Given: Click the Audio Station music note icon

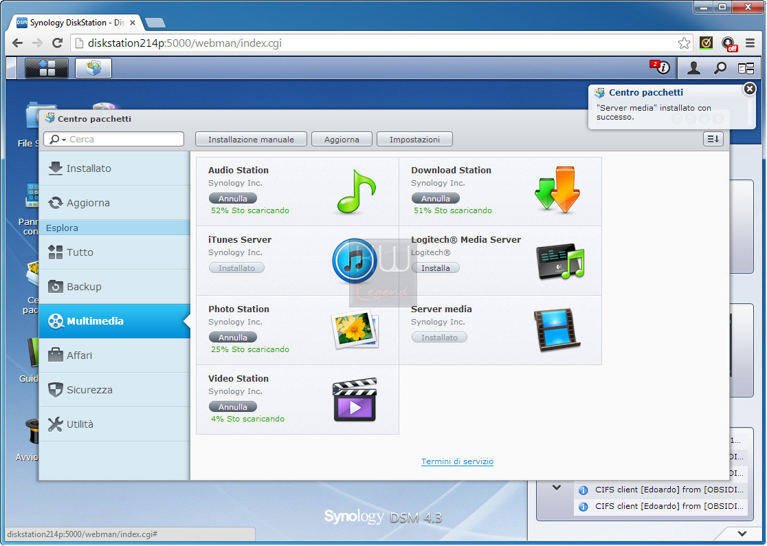Looking at the screenshot, I should tap(357, 191).
